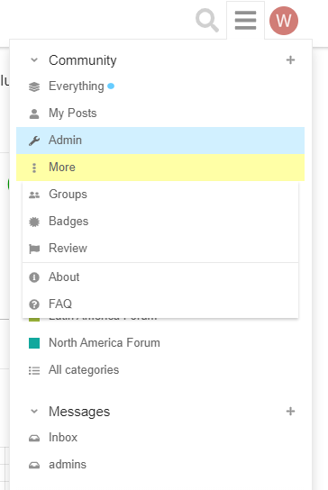Screen dimensions: 328x490
Task: Click the Groups people icon
Action: [x=34, y=195]
